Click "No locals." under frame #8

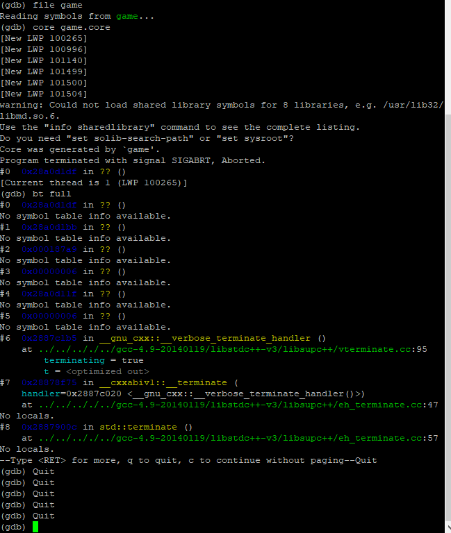[27, 450]
